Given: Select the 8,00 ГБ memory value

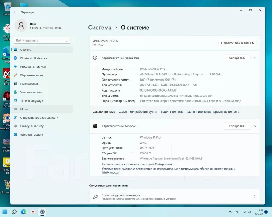Looking at the screenshot, I should tap(158, 80).
